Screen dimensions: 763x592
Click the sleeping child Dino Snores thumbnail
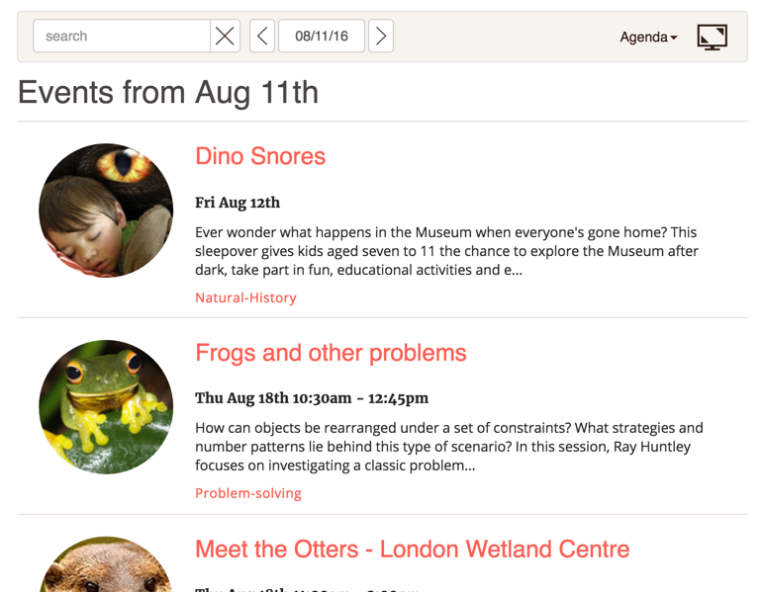[x=106, y=211]
